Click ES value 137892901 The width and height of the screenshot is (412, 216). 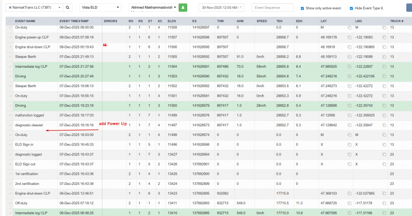click(201, 164)
